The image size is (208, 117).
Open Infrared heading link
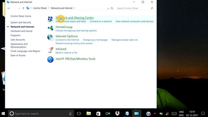tap(61, 49)
